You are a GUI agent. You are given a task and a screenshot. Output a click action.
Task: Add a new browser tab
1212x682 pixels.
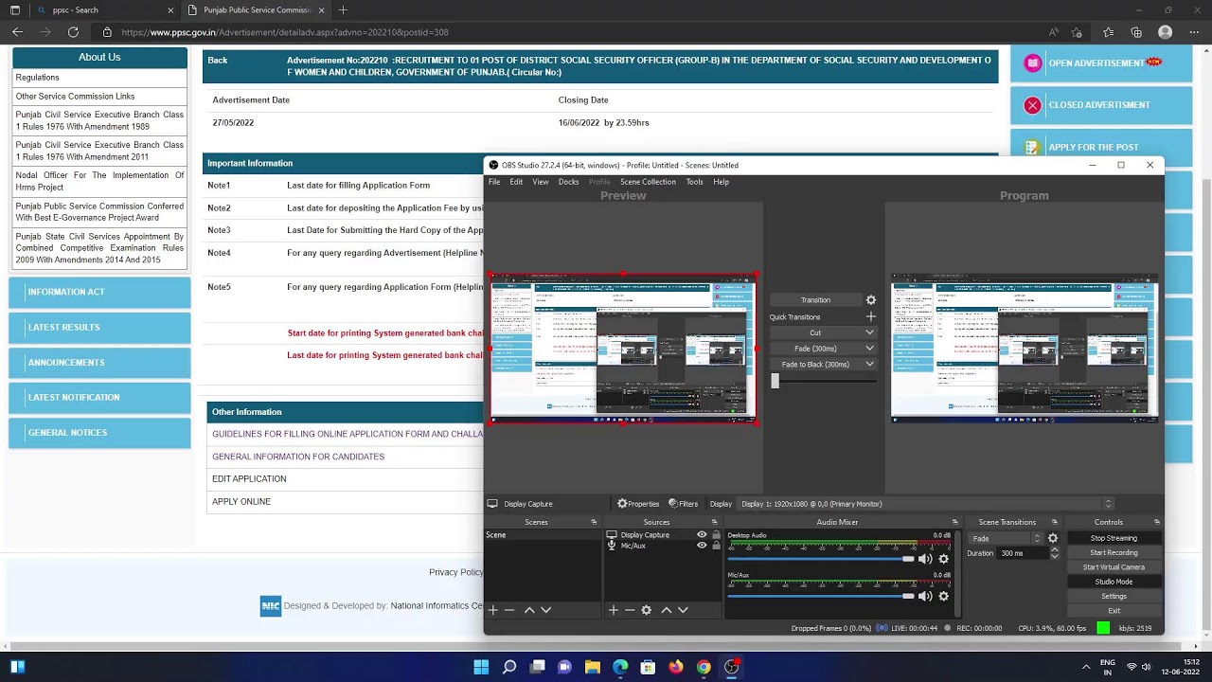(x=343, y=10)
